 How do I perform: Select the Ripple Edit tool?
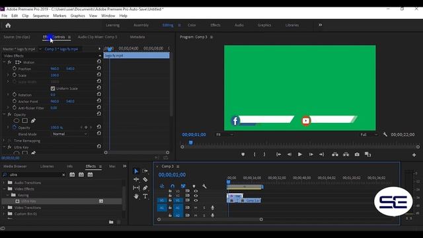point(136,179)
